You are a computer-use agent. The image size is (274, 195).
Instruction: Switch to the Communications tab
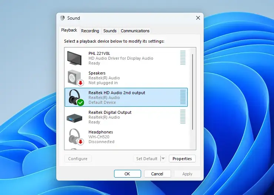click(135, 31)
